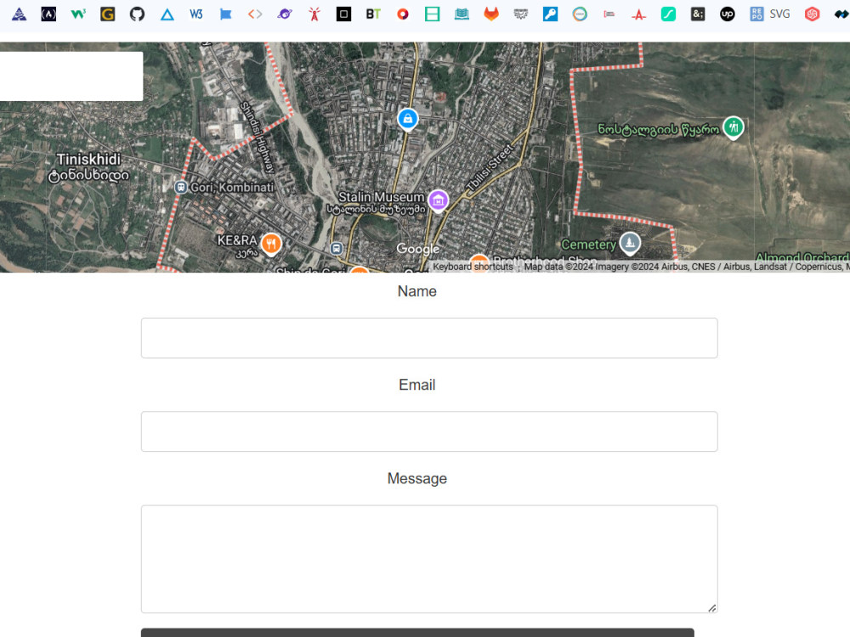Open the teal open-book bookmark
The image size is (850, 637).
462,14
